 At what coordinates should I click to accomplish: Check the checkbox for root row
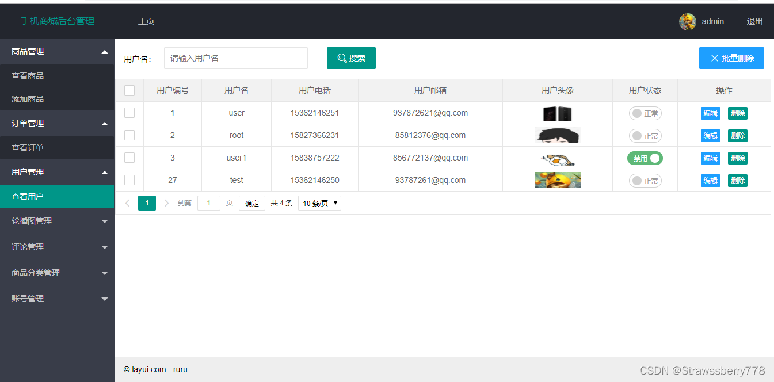tap(129, 135)
